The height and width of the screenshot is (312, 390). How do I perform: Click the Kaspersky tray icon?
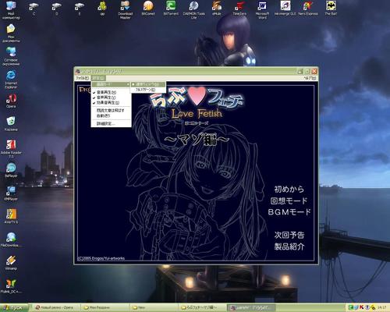point(362,307)
